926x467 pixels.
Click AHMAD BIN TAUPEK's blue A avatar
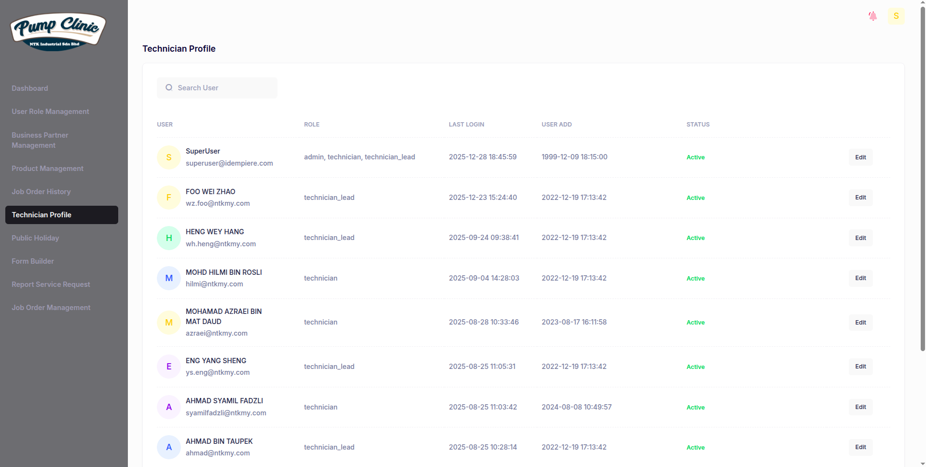point(169,447)
